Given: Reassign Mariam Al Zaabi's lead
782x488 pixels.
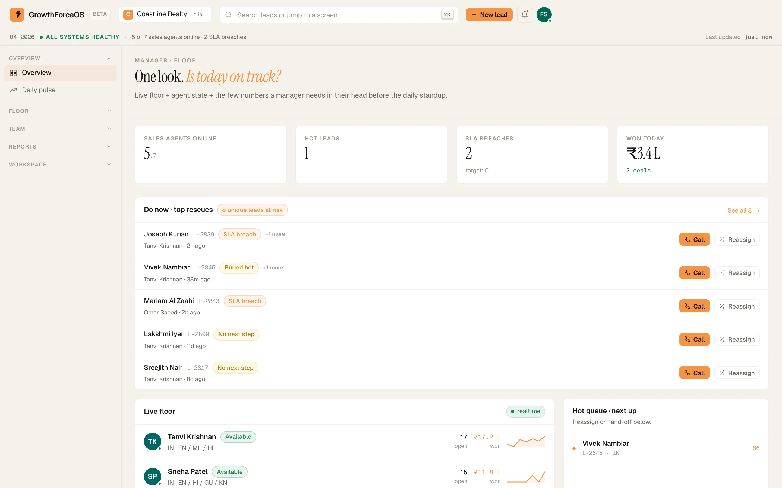Looking at the screenshot, I should (x=737, y=306).
